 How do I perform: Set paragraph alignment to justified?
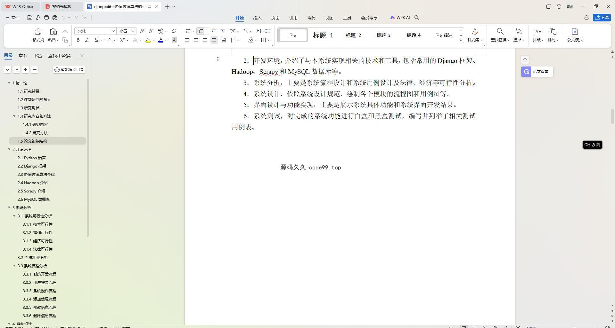tap(214, 40)
